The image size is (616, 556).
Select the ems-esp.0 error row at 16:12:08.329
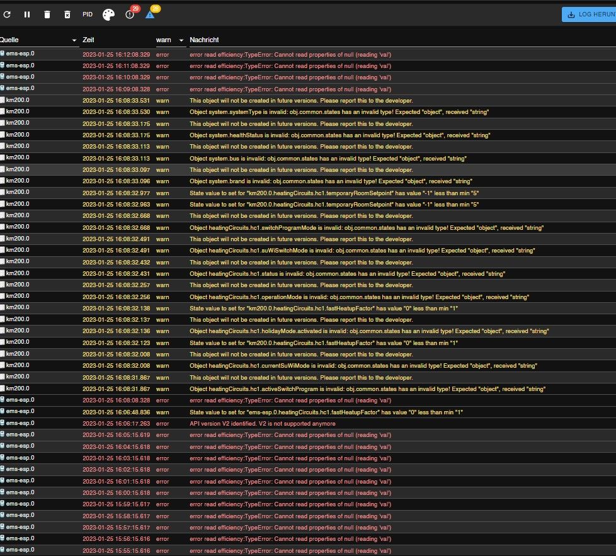click(x=308, y=54)
